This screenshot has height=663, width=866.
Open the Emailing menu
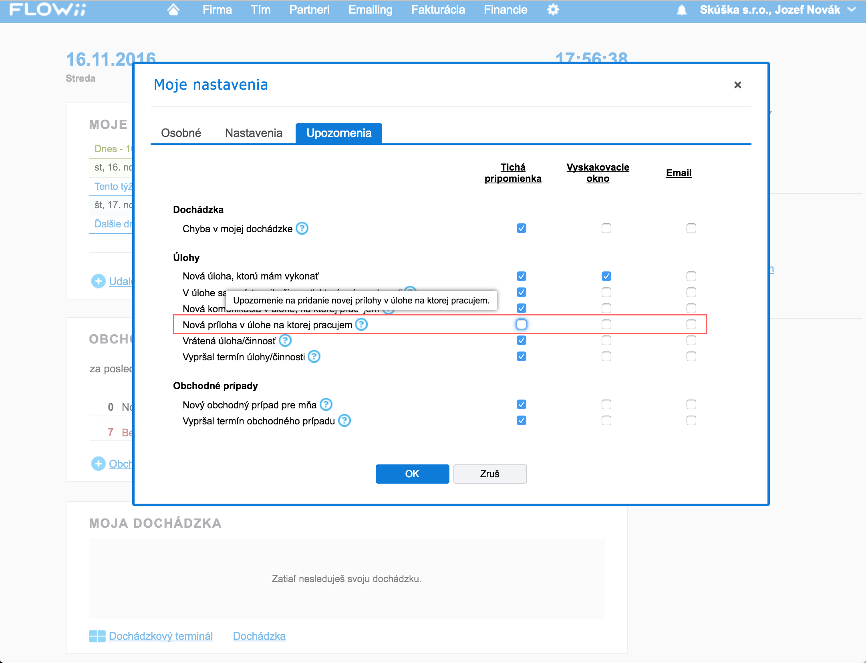[x=371, y=10]
